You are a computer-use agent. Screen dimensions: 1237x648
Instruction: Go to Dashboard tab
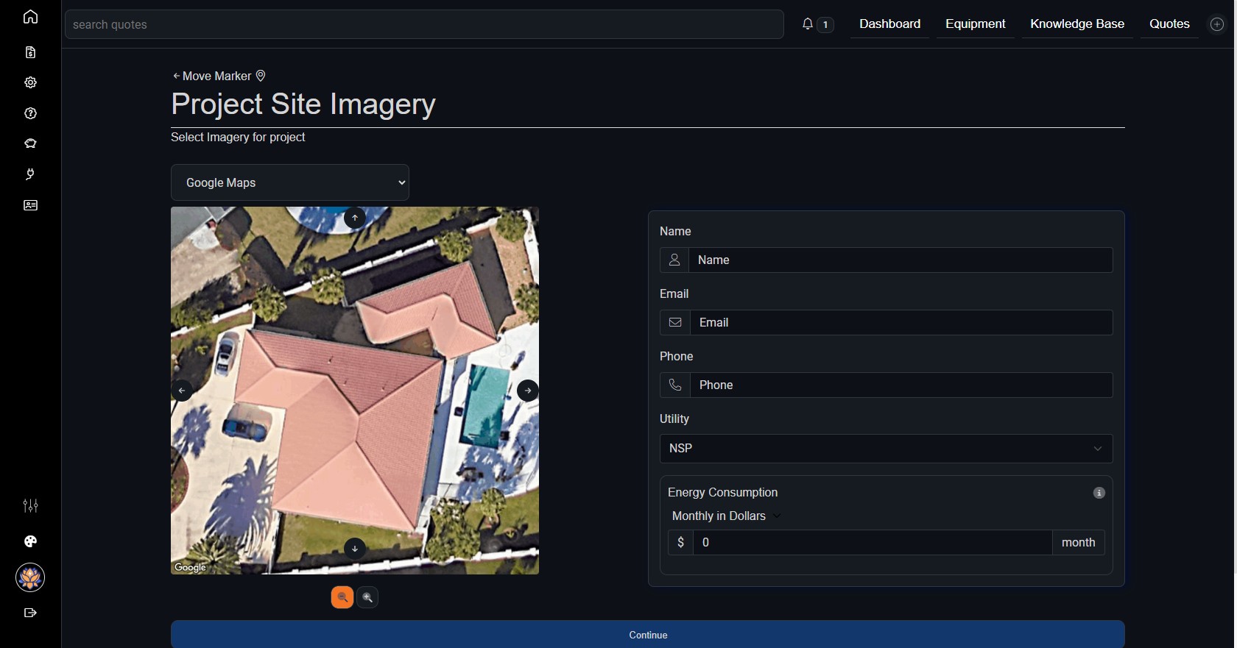[x=889, y=24]
